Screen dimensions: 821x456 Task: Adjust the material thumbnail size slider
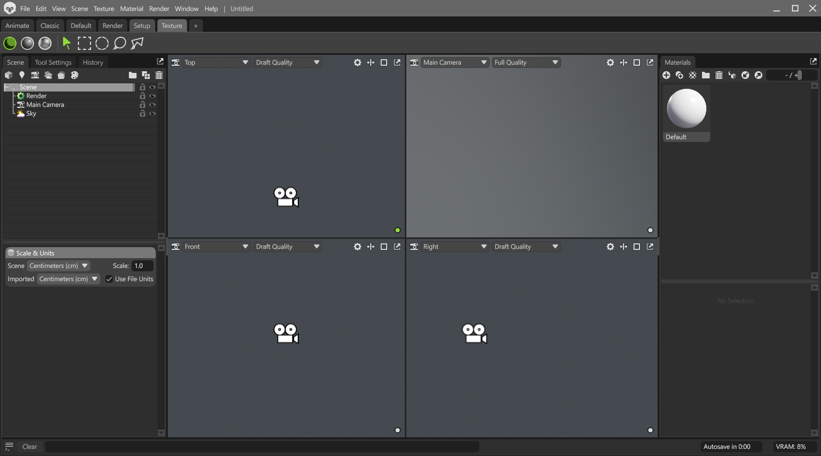(x=799, y=75)
